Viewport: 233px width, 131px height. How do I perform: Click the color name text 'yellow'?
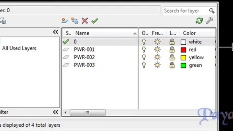pos(196,57)
